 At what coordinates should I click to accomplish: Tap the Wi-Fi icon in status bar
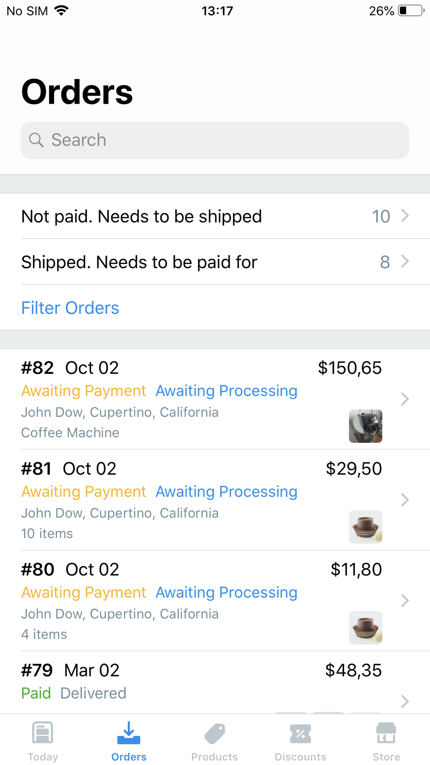62,11
